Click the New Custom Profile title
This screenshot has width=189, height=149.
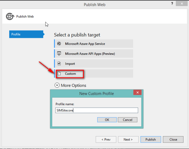pyautogui.click(x=97, y=94)
